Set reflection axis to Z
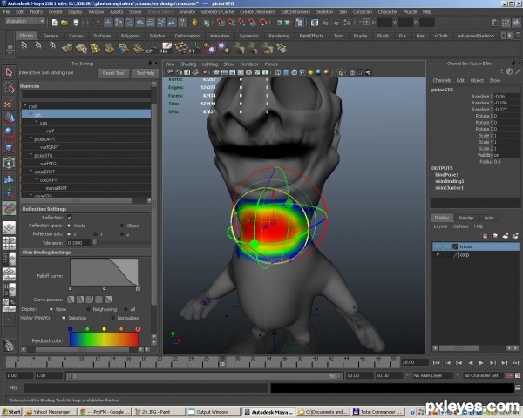523x418 pixels. (x=122, y=234)
